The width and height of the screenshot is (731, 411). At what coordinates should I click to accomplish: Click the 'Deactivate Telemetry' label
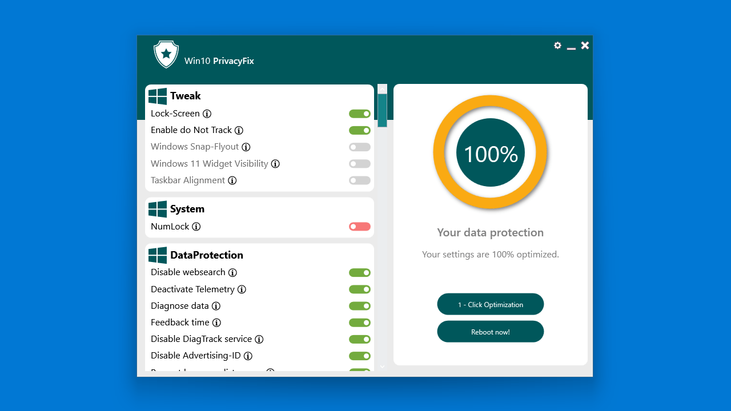(192, 289)
